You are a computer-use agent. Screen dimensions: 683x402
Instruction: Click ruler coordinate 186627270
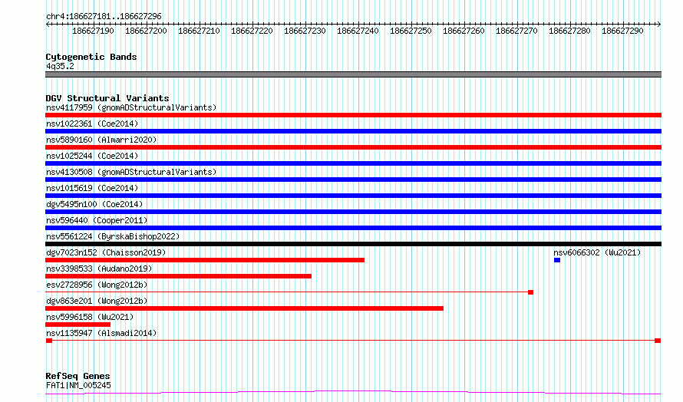click(516, 31)
